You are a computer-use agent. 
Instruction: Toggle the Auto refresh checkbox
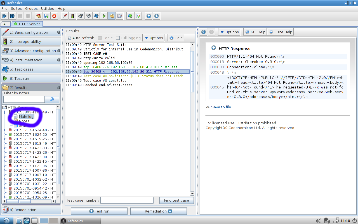70,38
